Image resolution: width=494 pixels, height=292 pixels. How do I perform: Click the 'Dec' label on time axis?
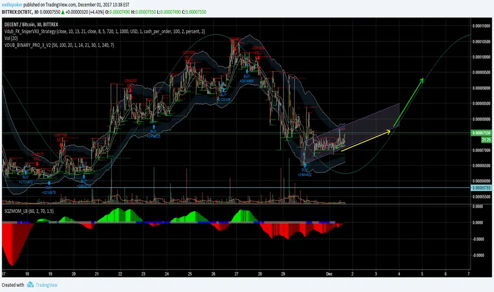[x=329, y=274]
